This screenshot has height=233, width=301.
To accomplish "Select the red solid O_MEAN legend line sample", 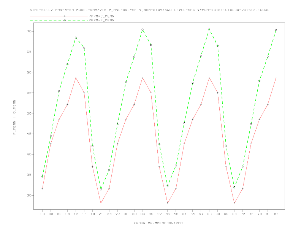I will coord(59,16).
